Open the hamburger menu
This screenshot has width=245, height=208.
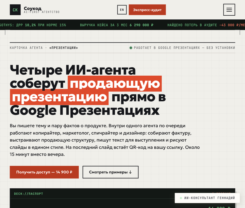229,10
